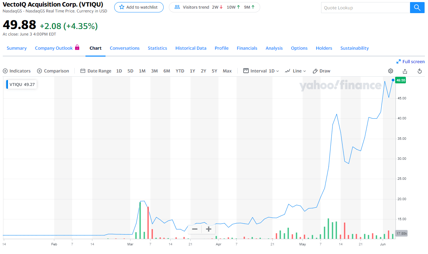This screenshot has width=428, height=254.
Task: Click the Date Range label
Action: point(99,71)
